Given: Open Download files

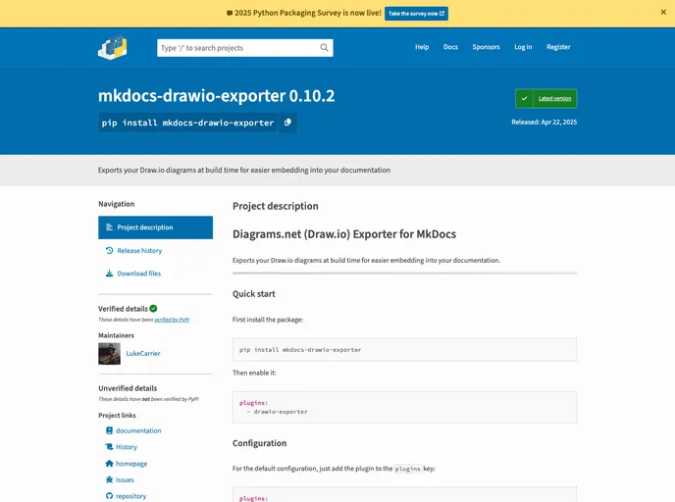Looking at the screenshot, I should (138, 274).
